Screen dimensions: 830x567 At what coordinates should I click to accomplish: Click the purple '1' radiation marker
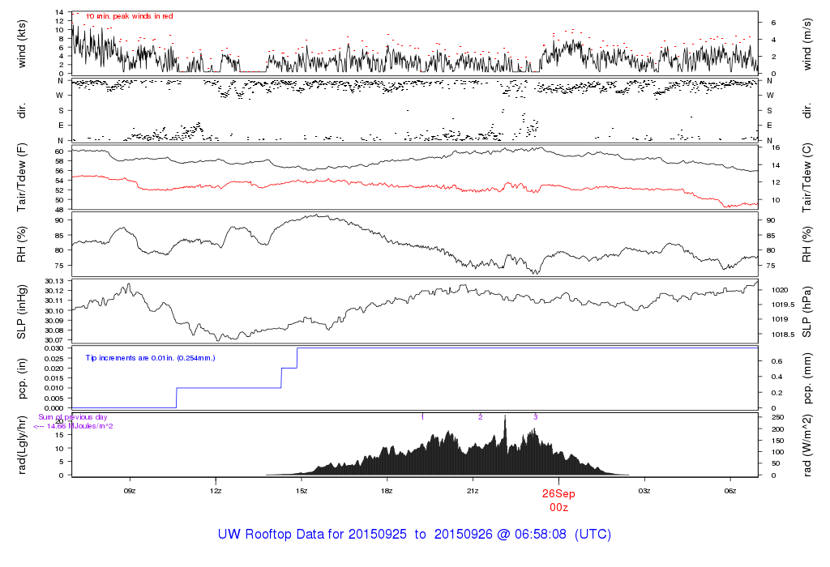422,417
